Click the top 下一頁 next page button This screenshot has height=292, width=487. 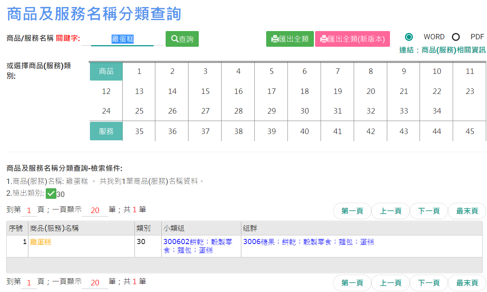[x=429, y=211]
